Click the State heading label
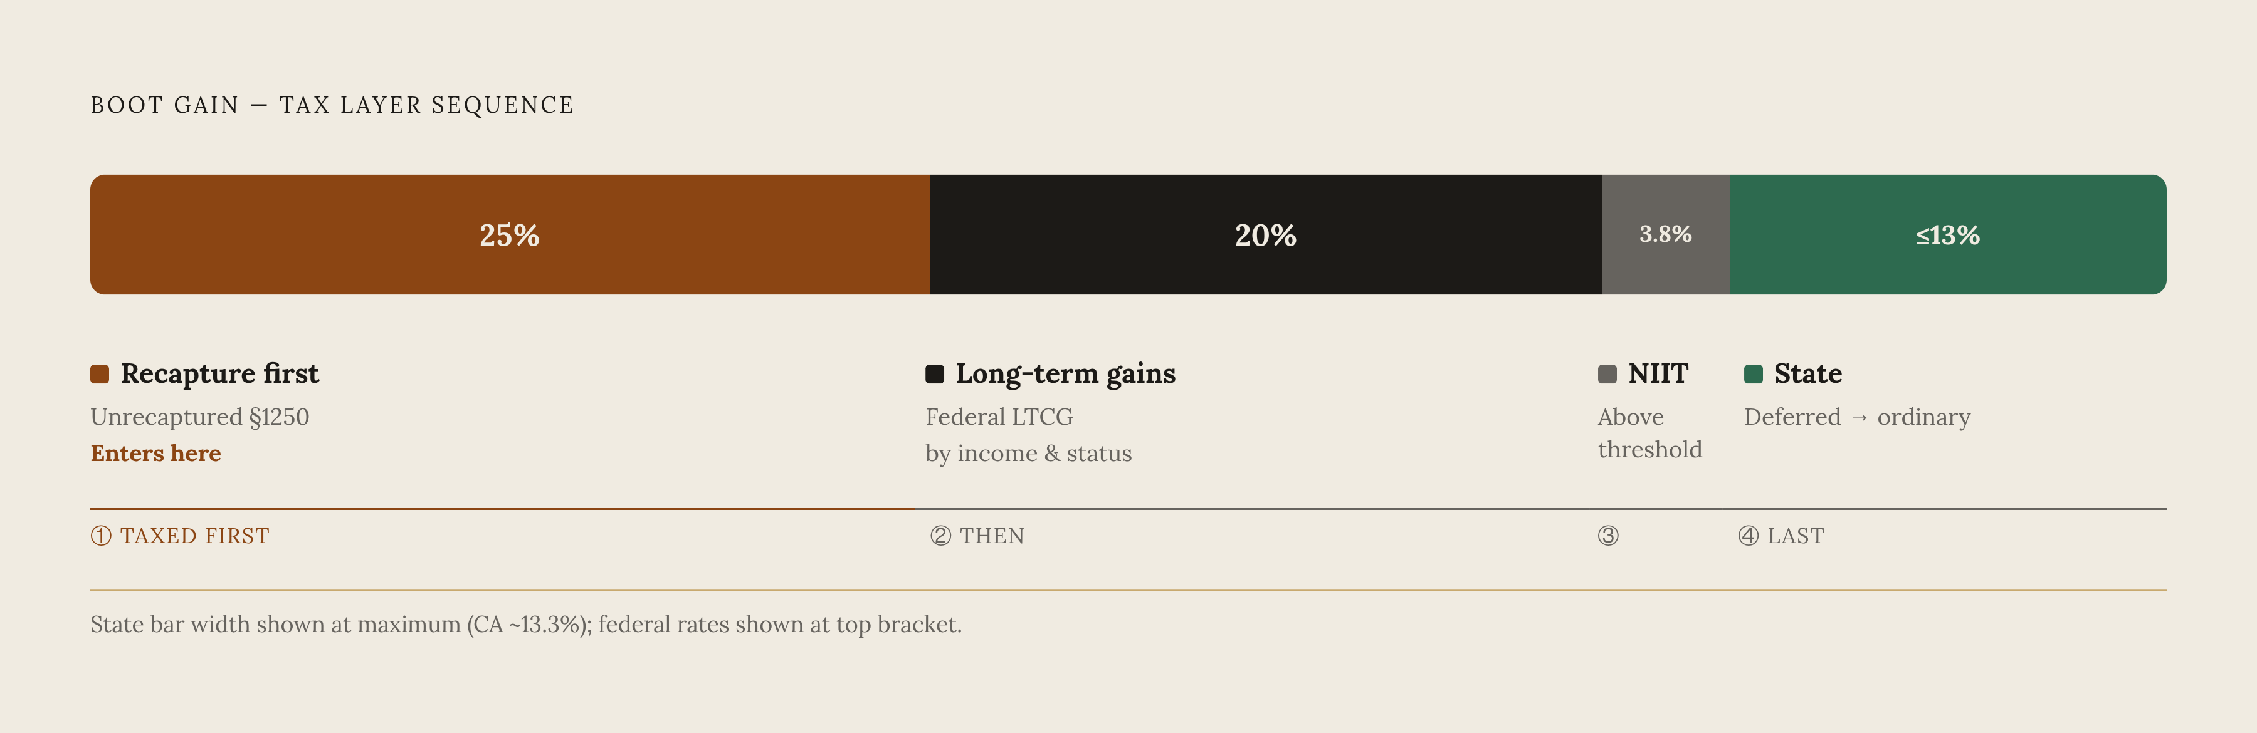 pos(1807,374)
